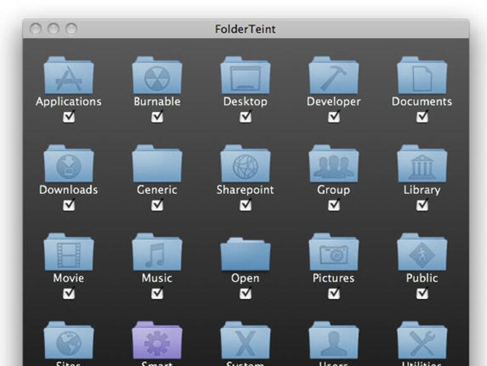
Task: Click the "Documents" label text
Action: pyautogui.click(x=422, y=101)
